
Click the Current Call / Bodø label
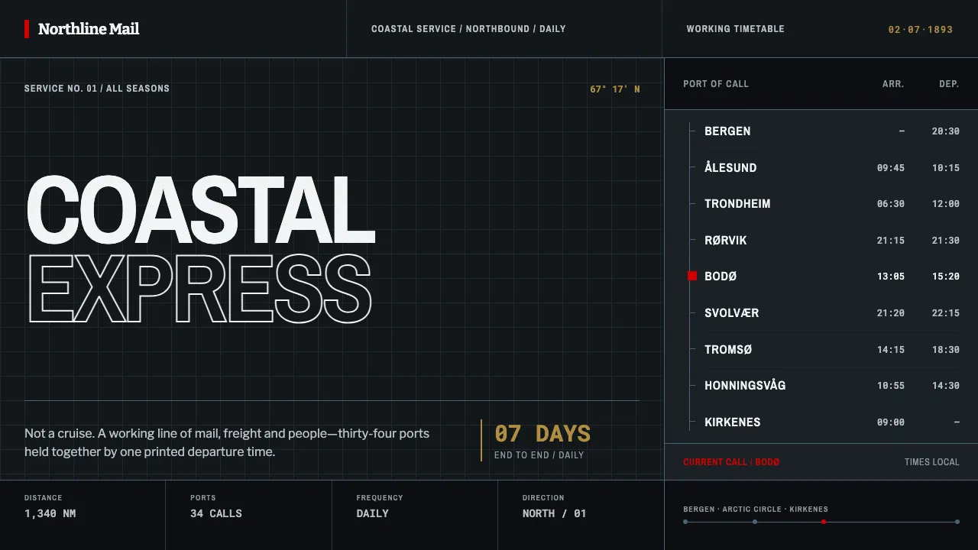[x=731, y=462]
